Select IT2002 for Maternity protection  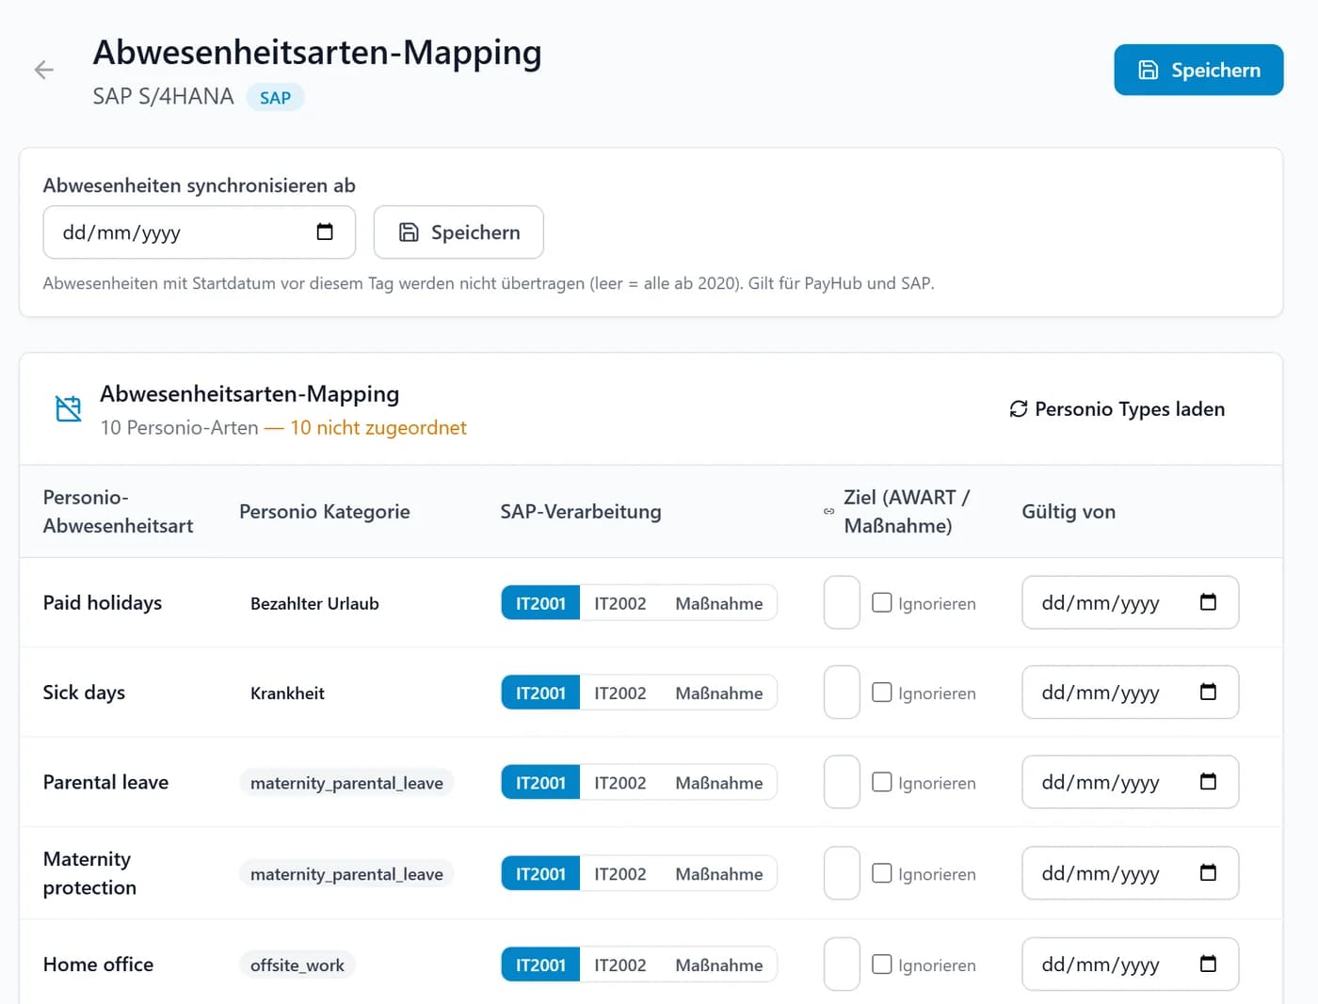(620, 873)
